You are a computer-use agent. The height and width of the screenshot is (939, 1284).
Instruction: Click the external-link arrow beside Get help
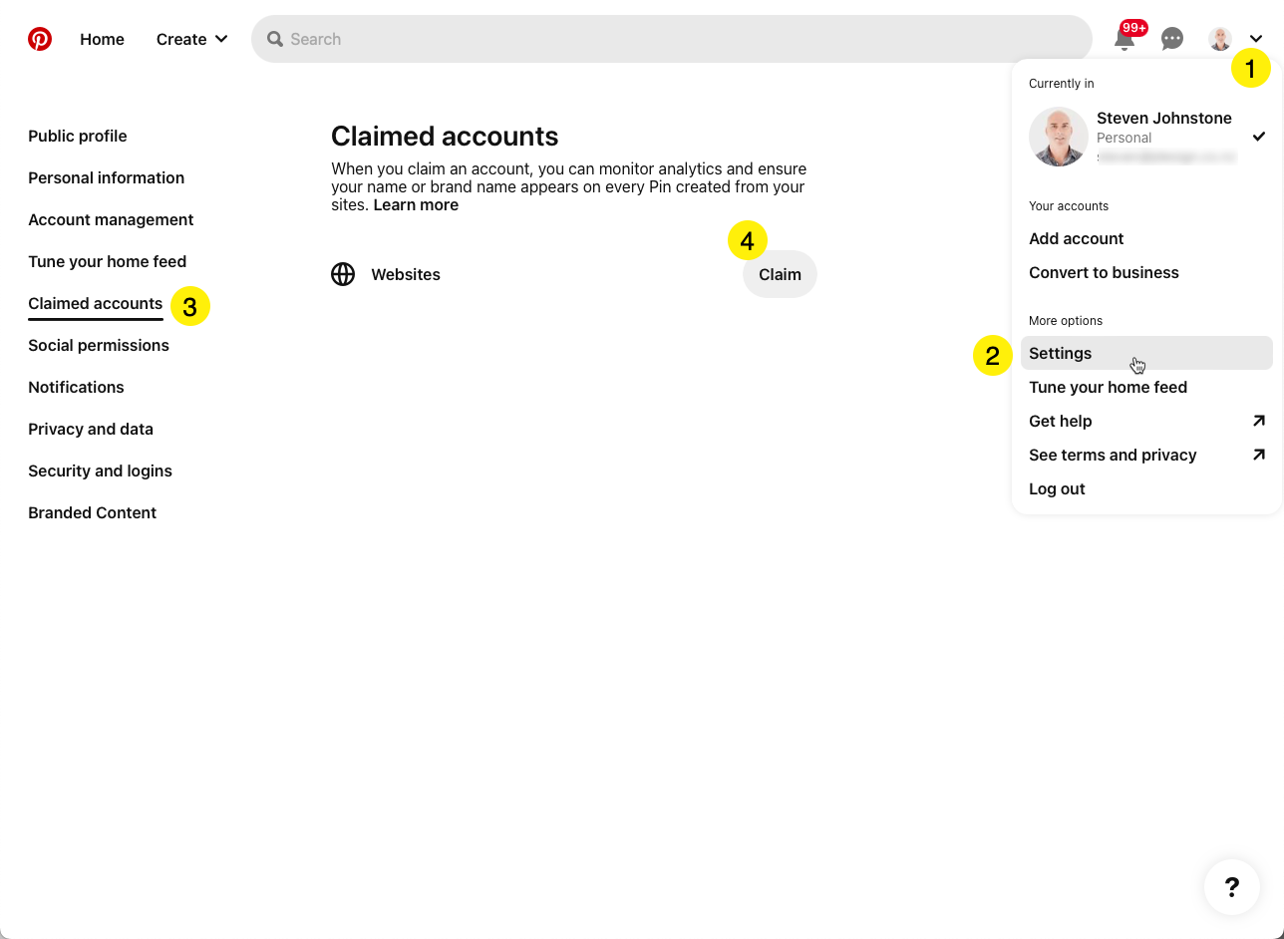coord(1259,421)
